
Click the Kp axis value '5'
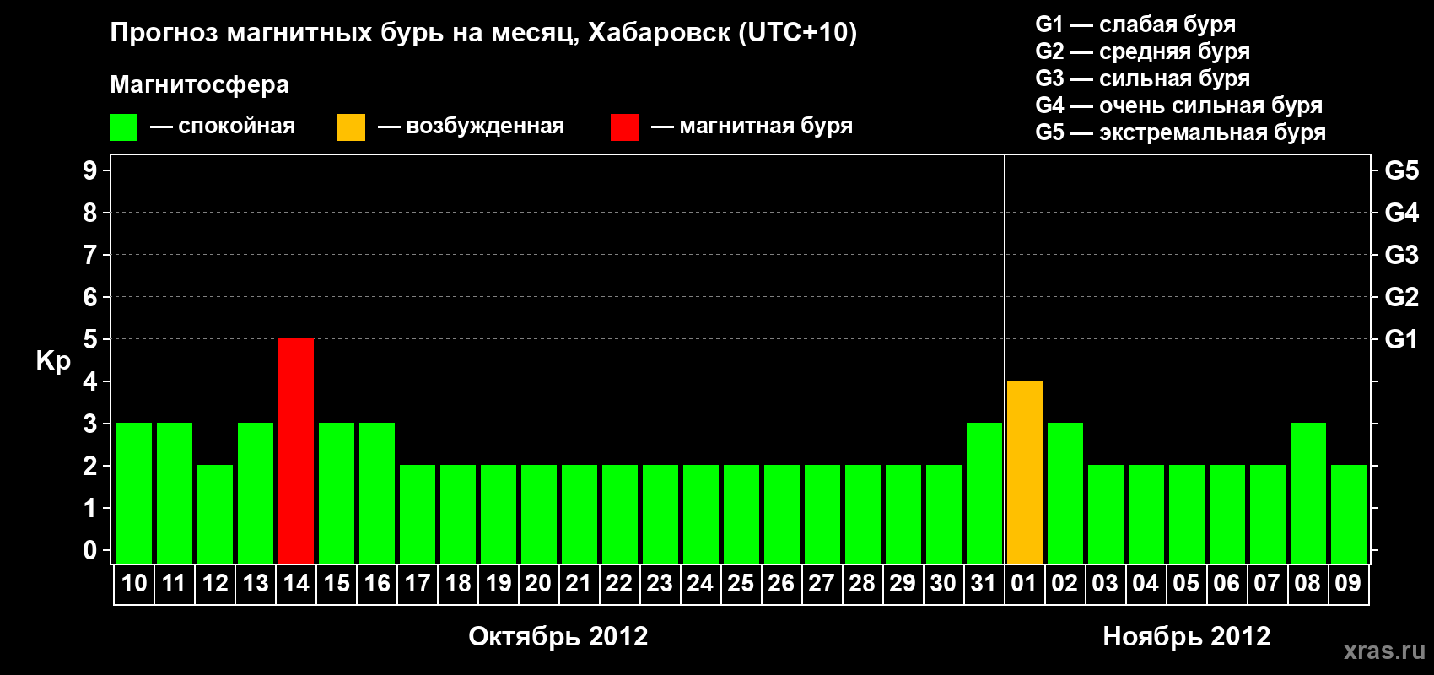tap(90, 339)
